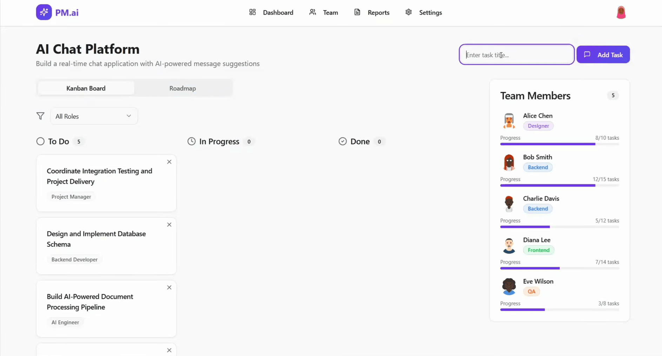Click the AI Engineer tag
This screenshot has width=662, height=356.
65,322
